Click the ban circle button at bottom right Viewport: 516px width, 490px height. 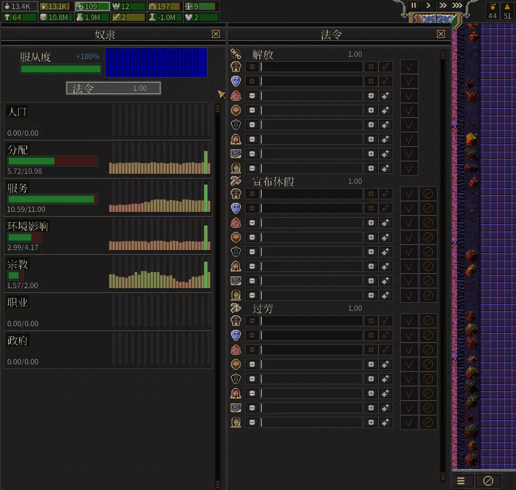[x=488, y=481]
